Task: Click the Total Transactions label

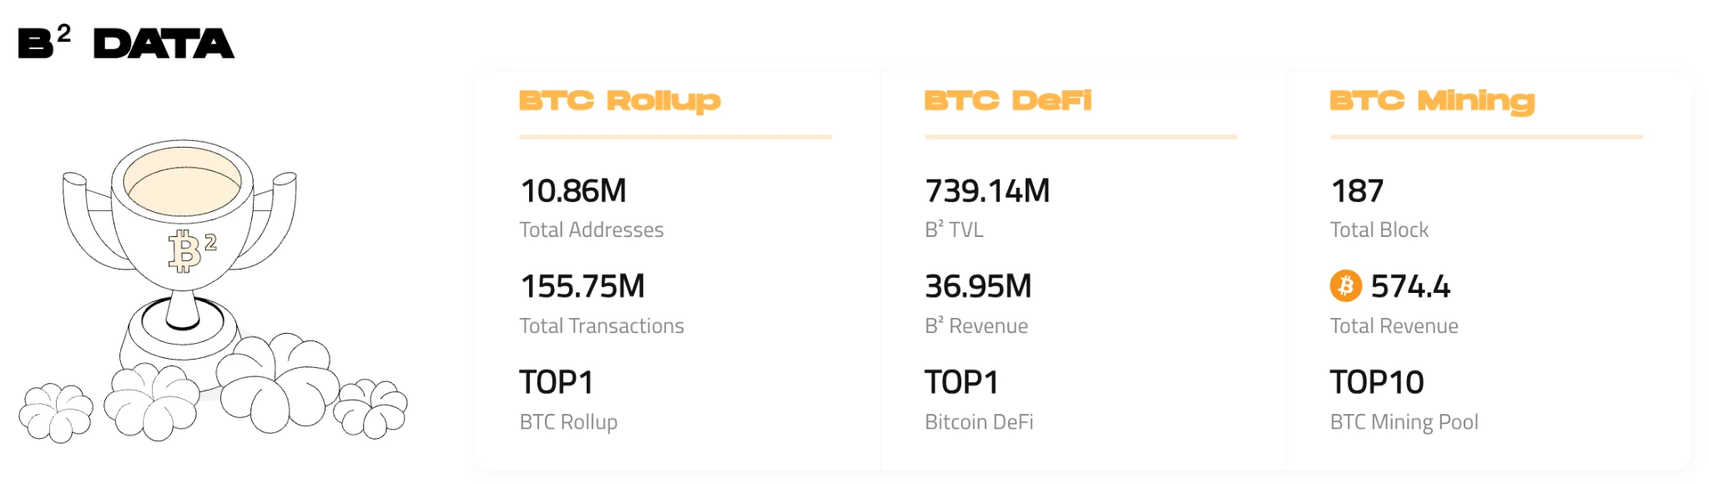Action: 601,325
